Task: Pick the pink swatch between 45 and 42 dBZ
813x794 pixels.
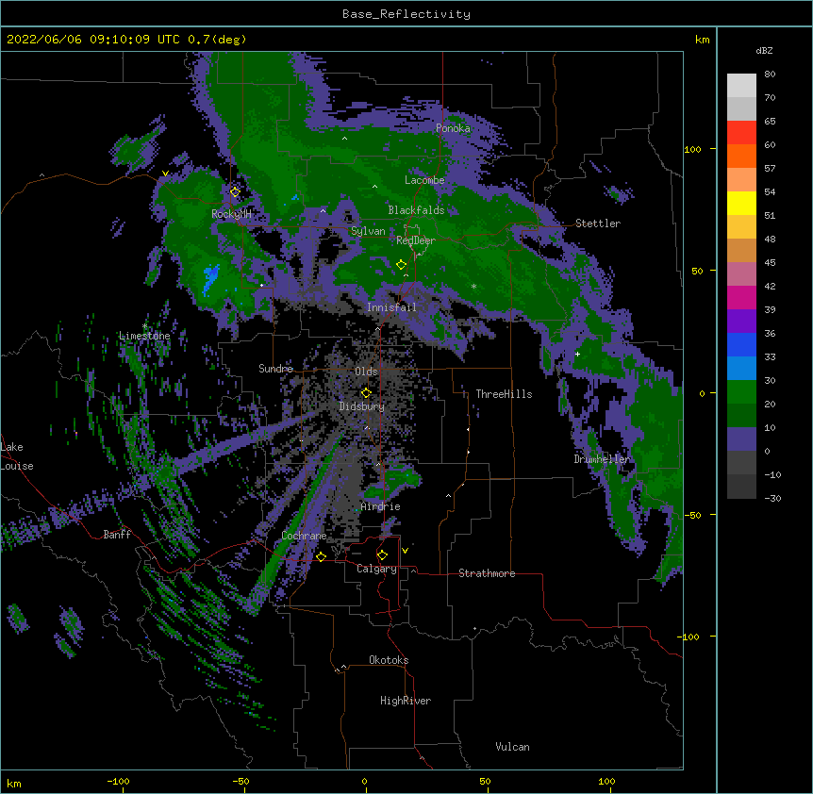Action: click(741, 274)
